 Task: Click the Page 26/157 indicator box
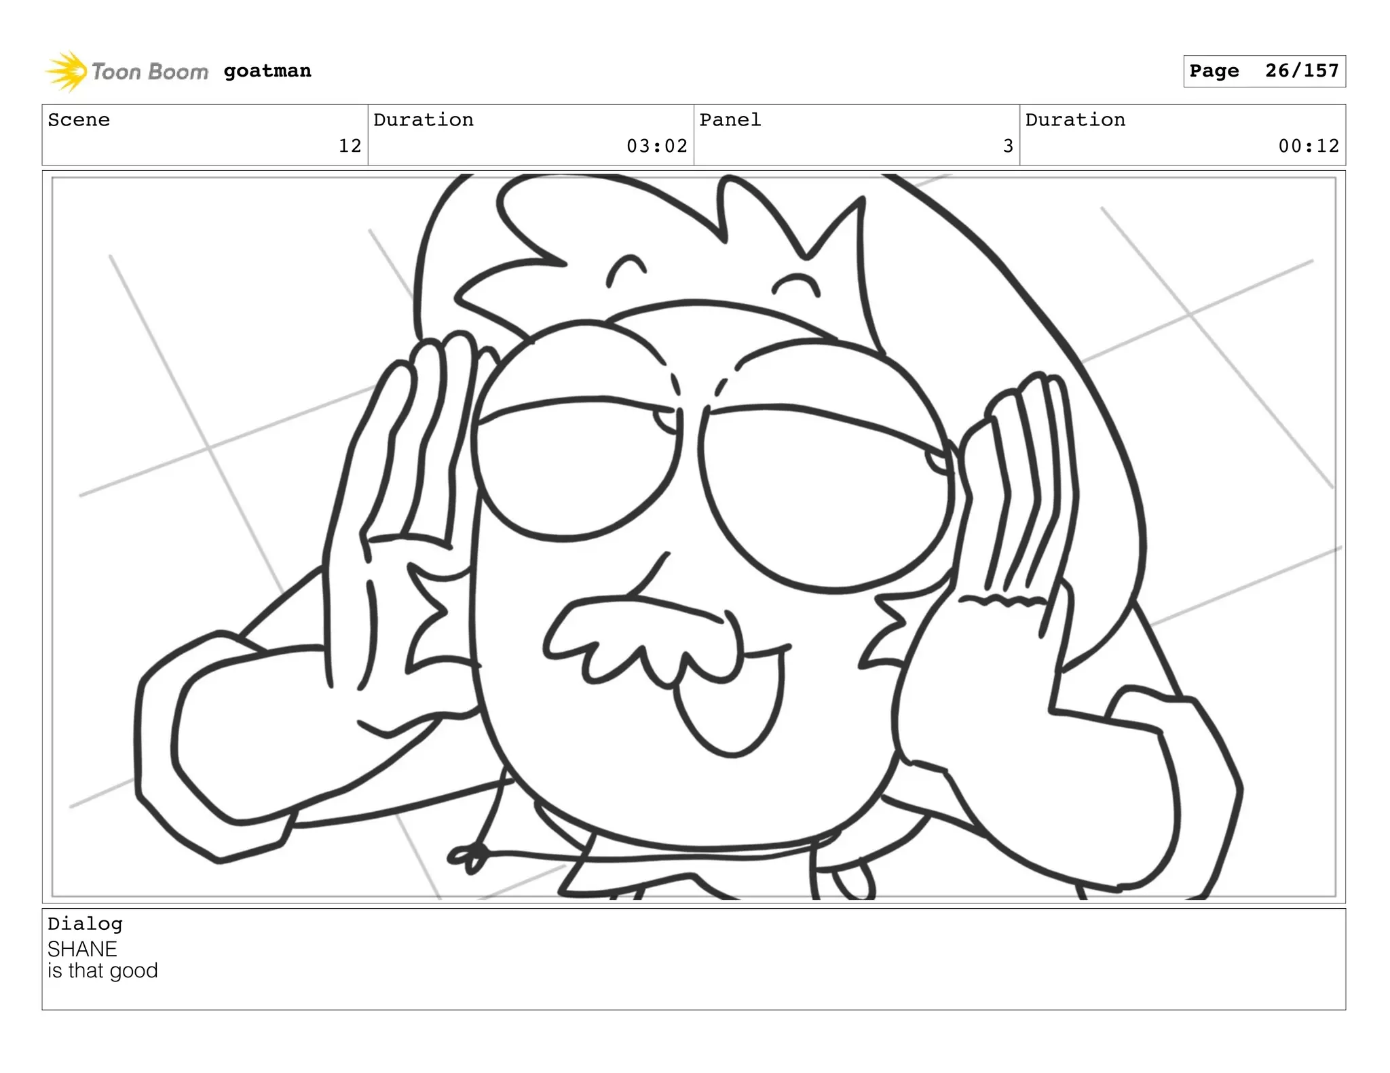tap(1264, 71)
